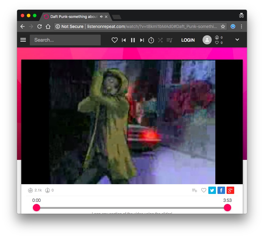Viewport: 264px width, 238px height.
Task: Share the video on Twitter
Action: click(212, 190)
